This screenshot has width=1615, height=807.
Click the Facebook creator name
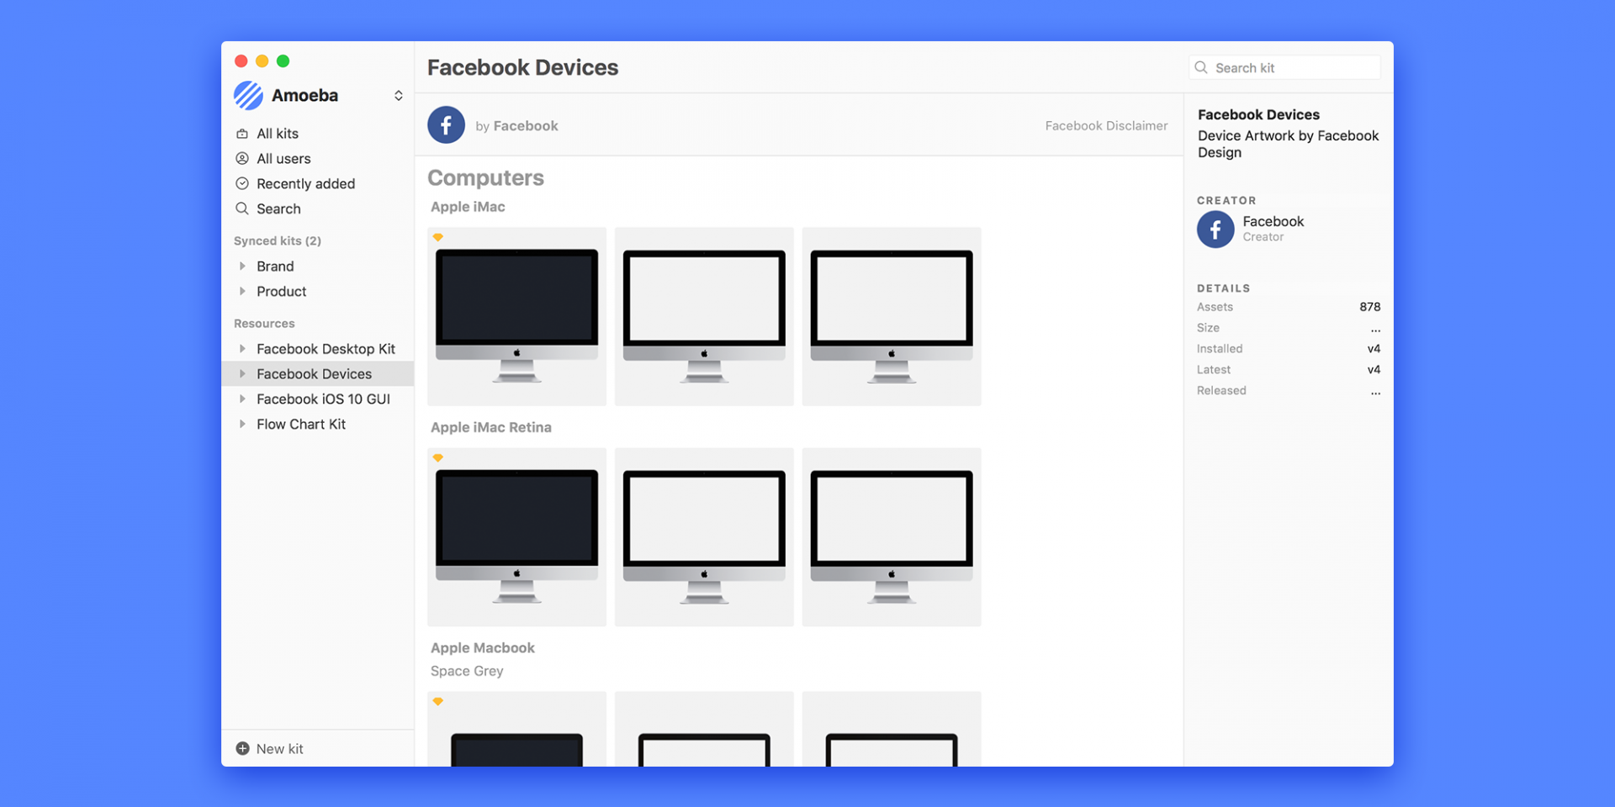[1273, 221]
